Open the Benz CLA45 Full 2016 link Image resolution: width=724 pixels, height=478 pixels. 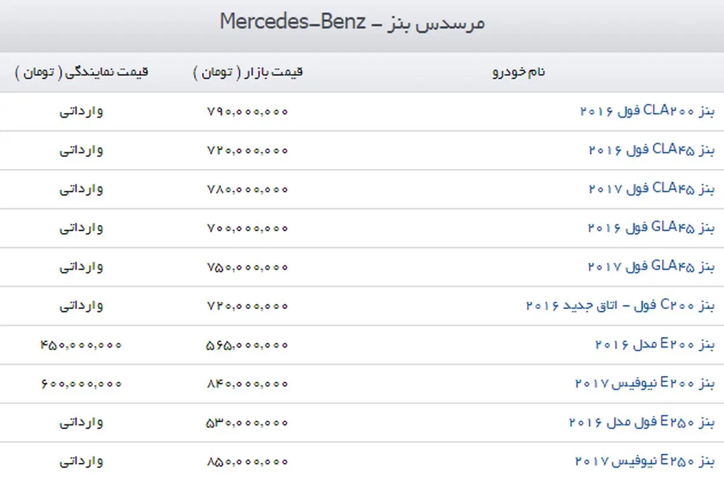651,150
